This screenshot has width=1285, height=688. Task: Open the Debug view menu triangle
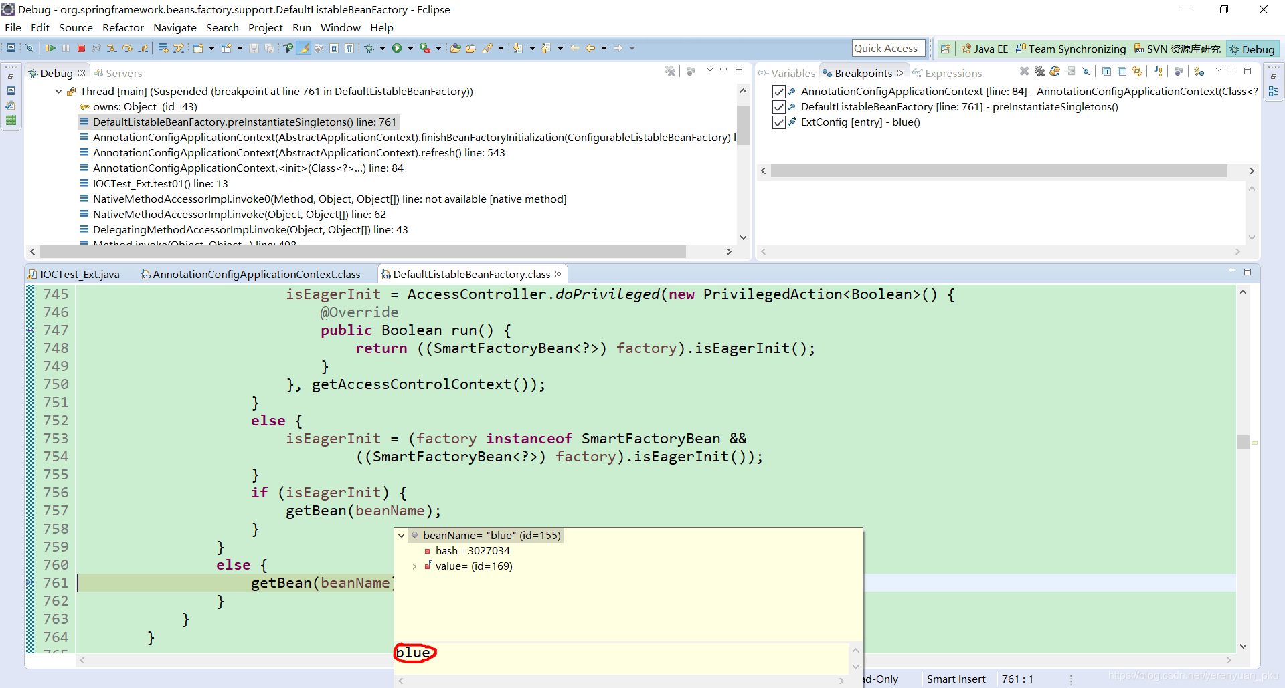[x=710, y=70]
